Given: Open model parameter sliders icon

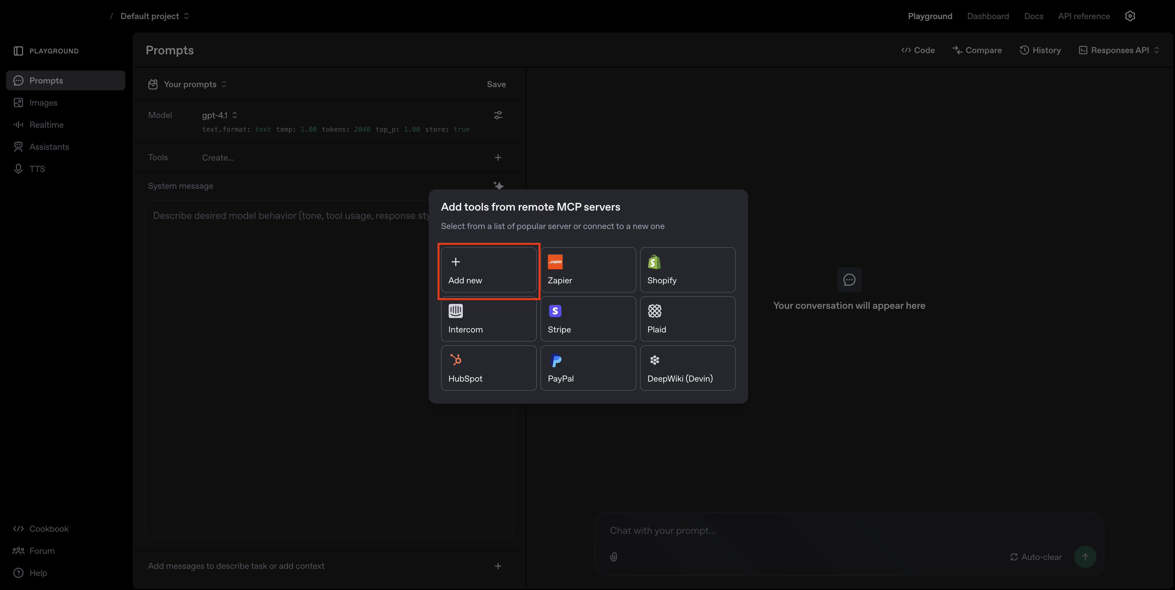Looking at the screenshot, I should pyautogui.click(x=498, y=115).
